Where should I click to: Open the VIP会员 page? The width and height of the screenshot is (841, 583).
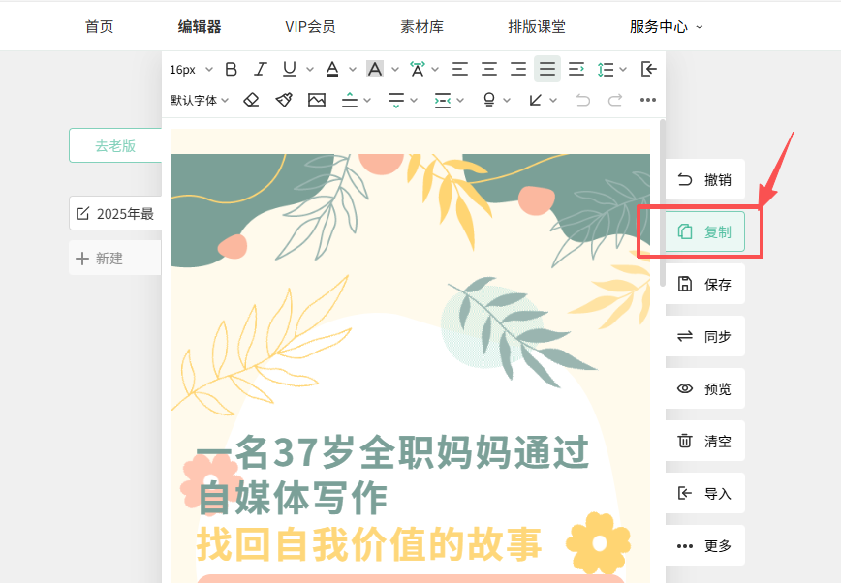coord(310,27)
